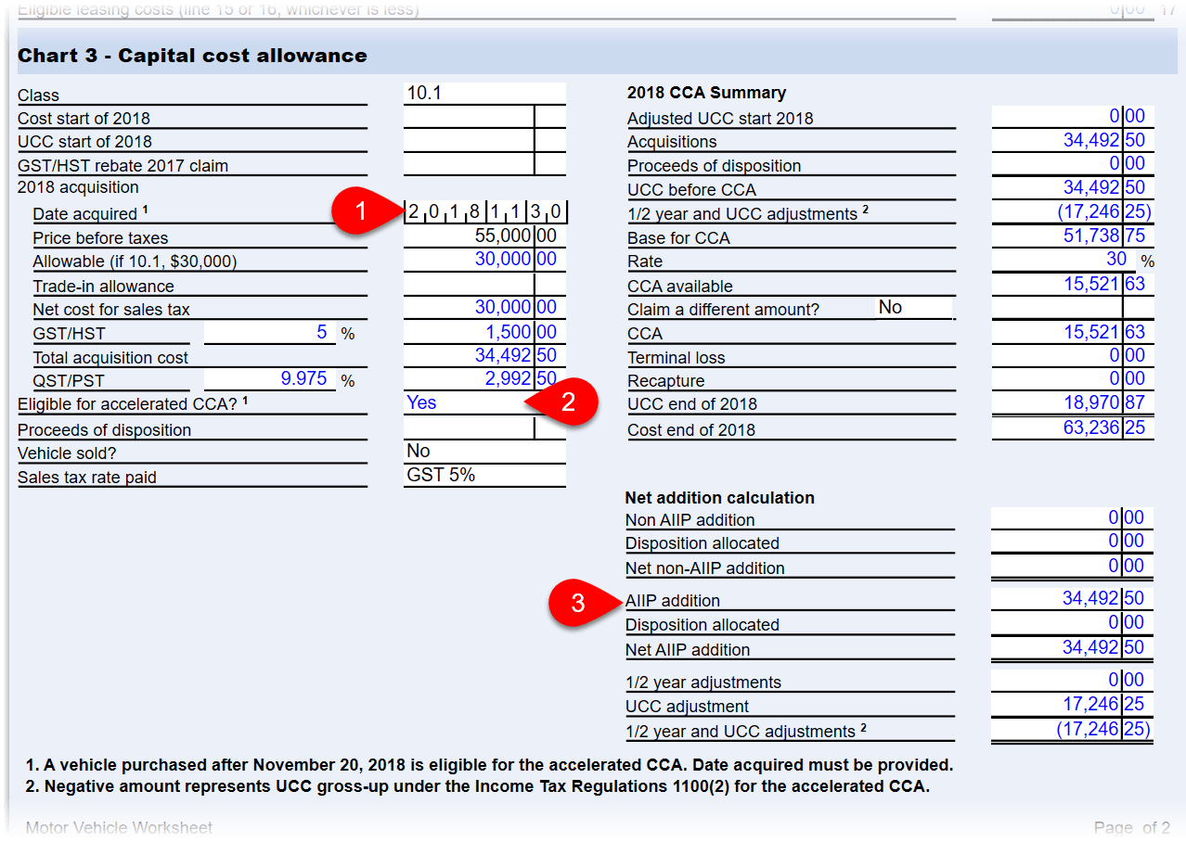The width and height of the screenshot is (1186, 842).
Task: Click the Net non-AIIP addition amount
Action: [1073, 567]
